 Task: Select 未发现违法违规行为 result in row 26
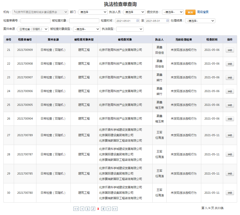[184, 119]
